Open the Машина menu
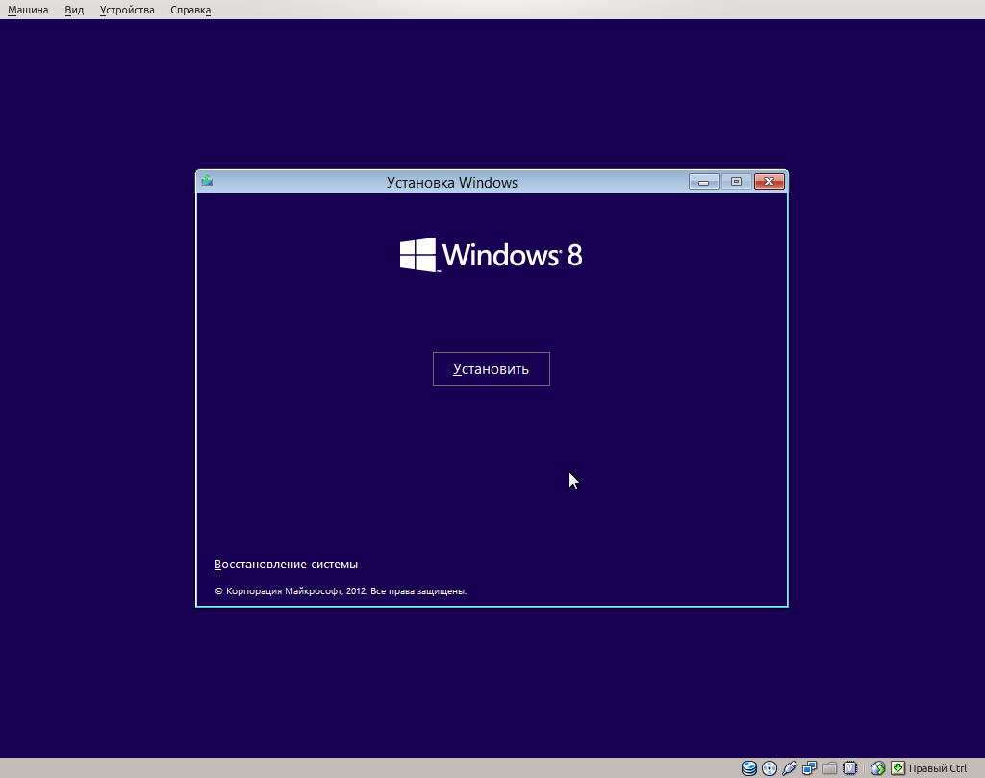Screen dimensions: 985x778 click(x=28, y=10)
